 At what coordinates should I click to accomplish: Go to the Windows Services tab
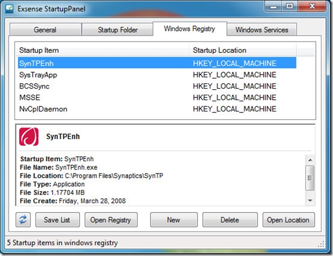(x=261, y=29)
